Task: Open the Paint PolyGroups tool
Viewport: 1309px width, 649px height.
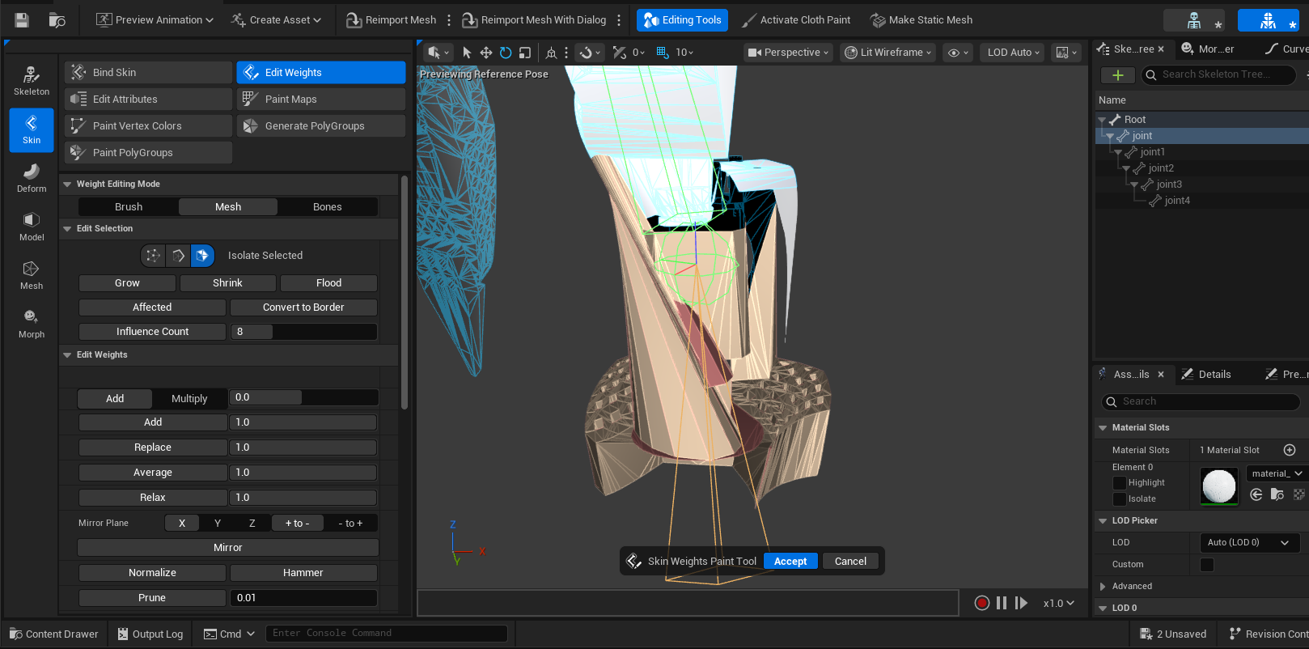Action: (x=148, y=153)
